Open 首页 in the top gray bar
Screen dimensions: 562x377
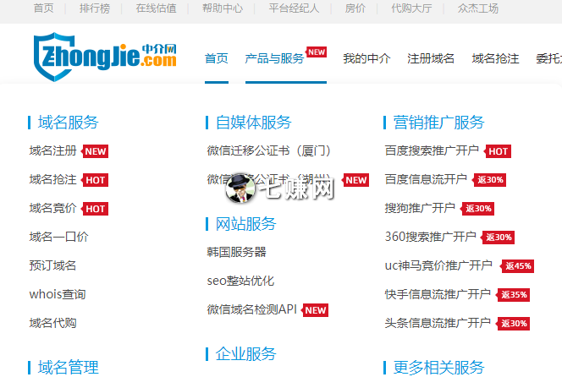pyautogui.click(x=43, y=8)
